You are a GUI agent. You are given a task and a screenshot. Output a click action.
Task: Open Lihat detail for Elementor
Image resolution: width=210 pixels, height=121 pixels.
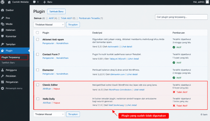pos(132,74)
